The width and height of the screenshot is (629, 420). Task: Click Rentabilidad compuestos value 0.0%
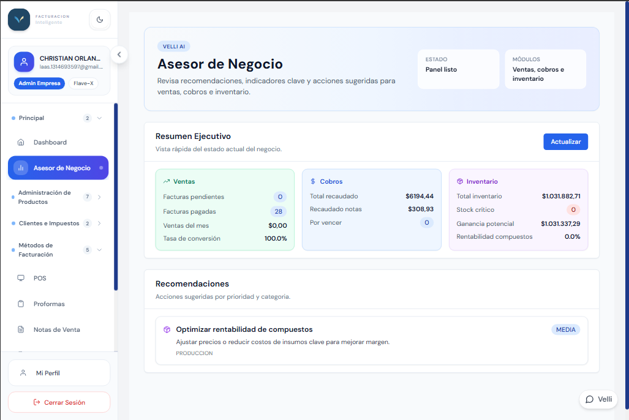click(x=573, y=237)
